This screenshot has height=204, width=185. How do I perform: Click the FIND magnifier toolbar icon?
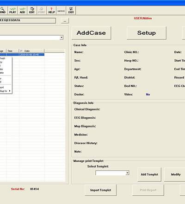coord(3,10)
